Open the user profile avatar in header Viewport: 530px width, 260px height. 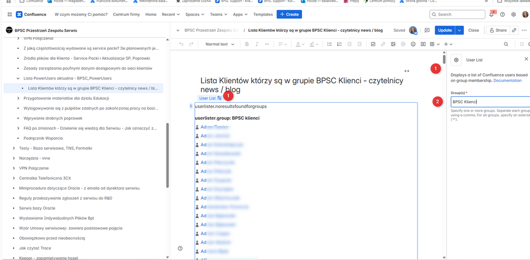point(525,14)
